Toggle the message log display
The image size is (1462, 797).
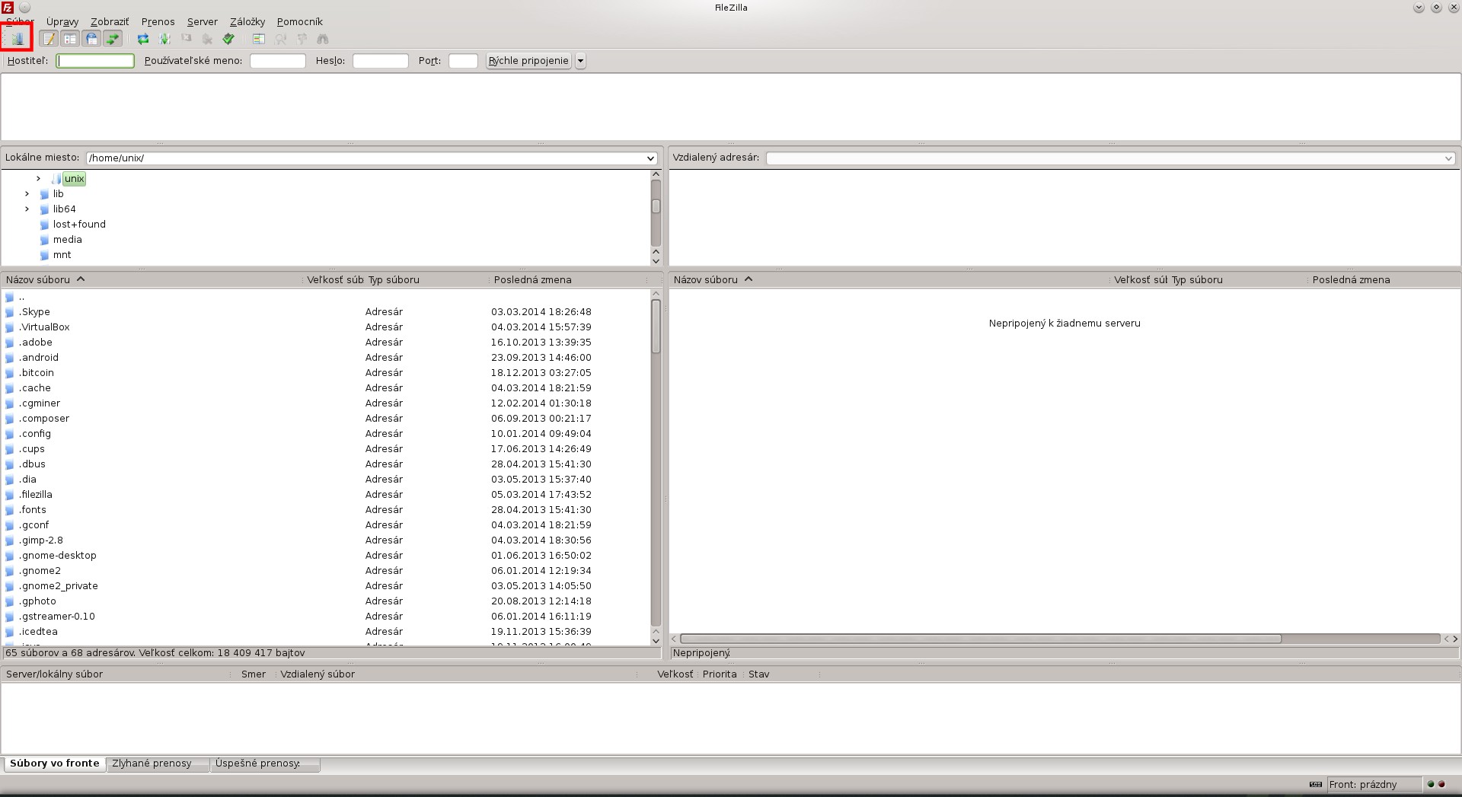(49, 38)
